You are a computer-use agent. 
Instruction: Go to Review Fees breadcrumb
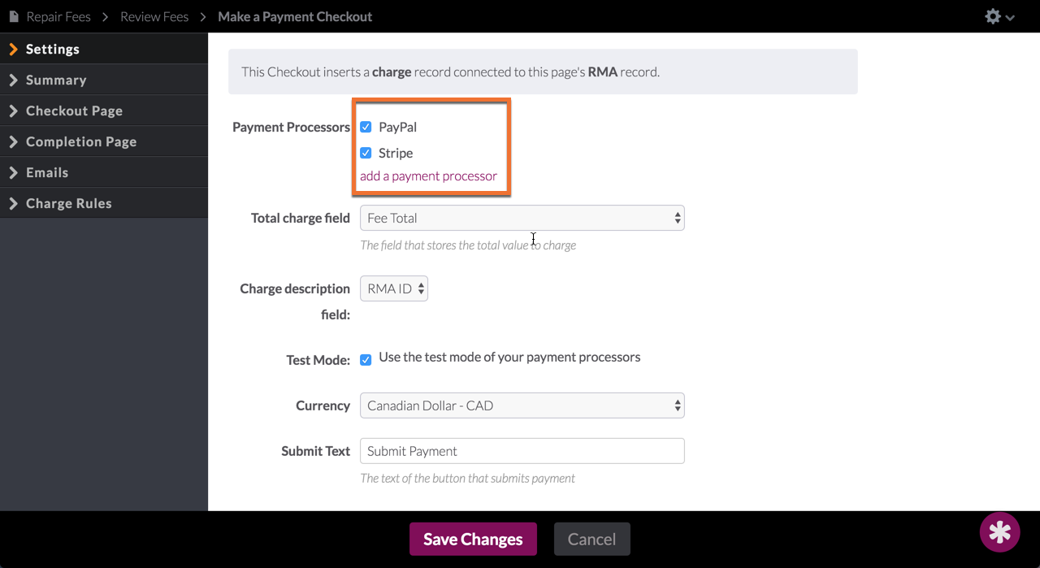point(154,16)
